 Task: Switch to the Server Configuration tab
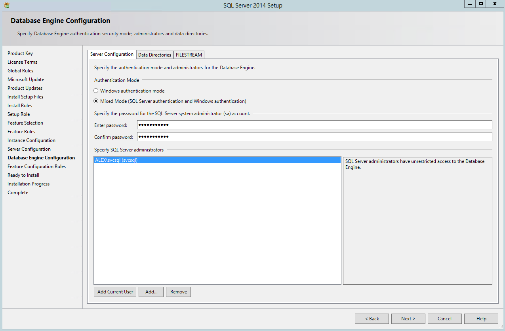point(112,54)
